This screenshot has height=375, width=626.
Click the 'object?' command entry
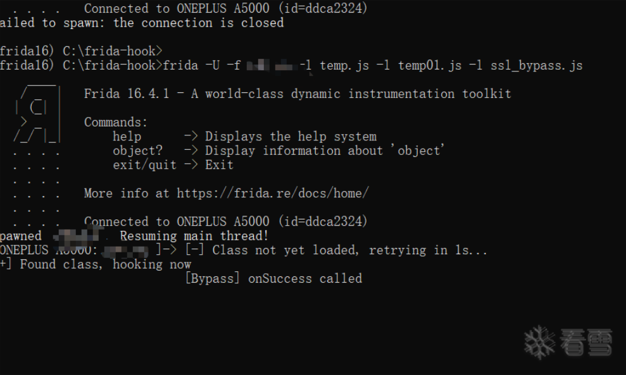point(138,151)
